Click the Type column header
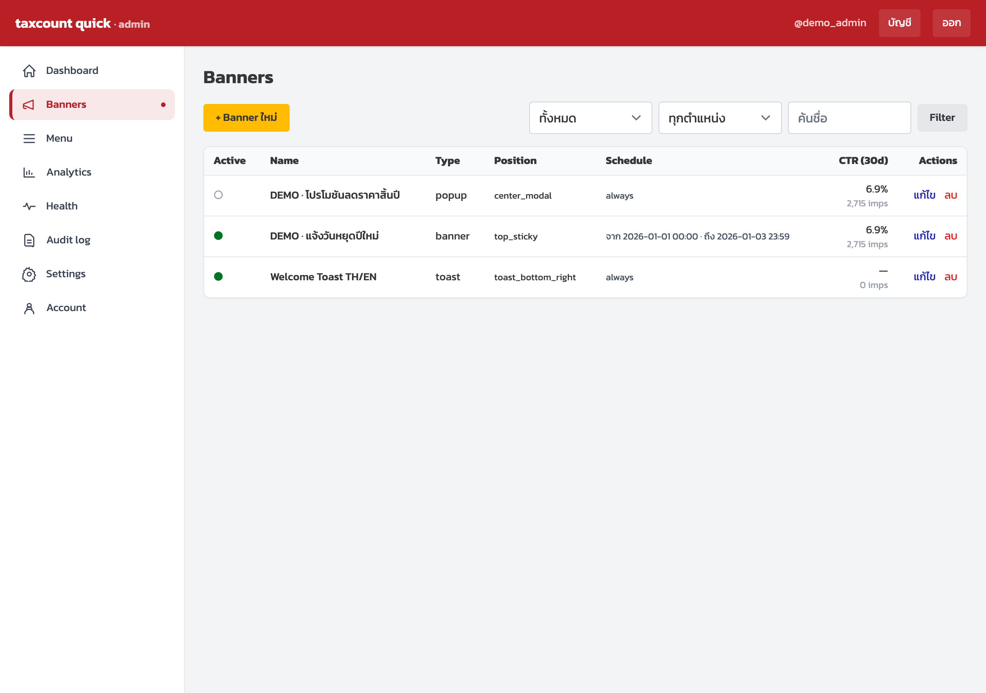986x693 pixels. tap(448, 161)
